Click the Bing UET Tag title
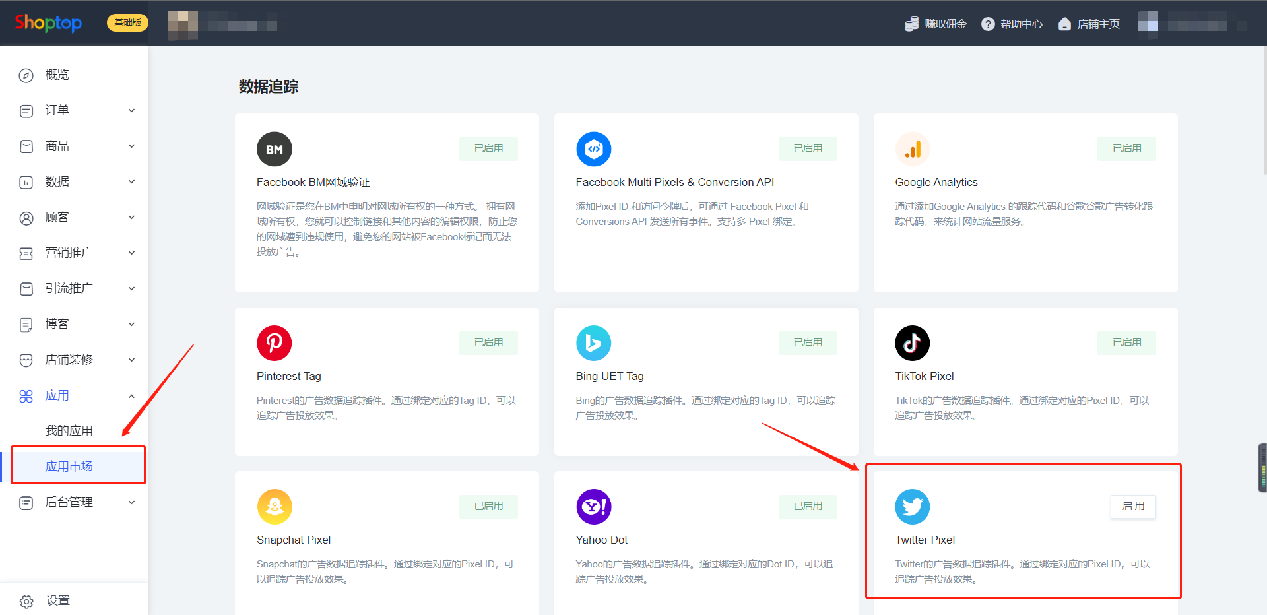Screen dimensions: 1267x615 tap(610, 376)
